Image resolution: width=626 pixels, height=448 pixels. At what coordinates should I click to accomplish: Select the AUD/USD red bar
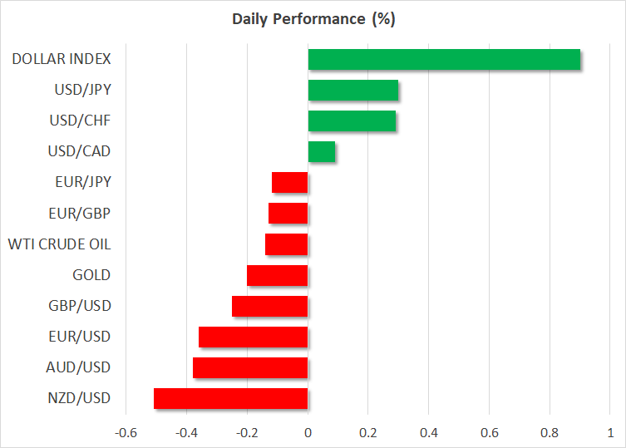pyautogui.click(x=250, y=367)
